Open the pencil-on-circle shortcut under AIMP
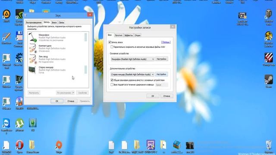276x155 pixels. click(x=6, y=37)
